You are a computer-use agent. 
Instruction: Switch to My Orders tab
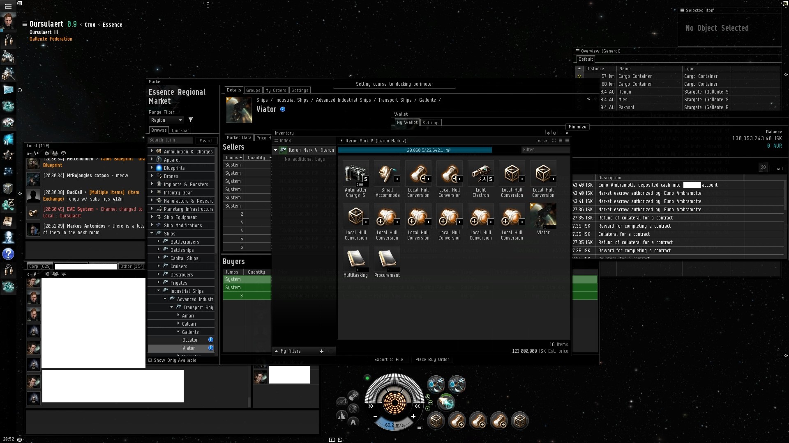coord(275,90)
